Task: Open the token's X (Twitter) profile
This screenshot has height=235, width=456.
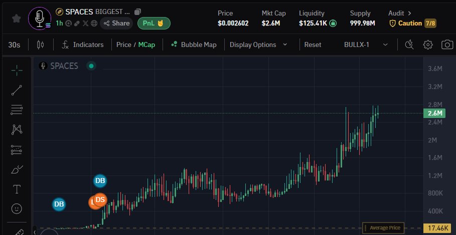Action: click(x=85, y=23)
